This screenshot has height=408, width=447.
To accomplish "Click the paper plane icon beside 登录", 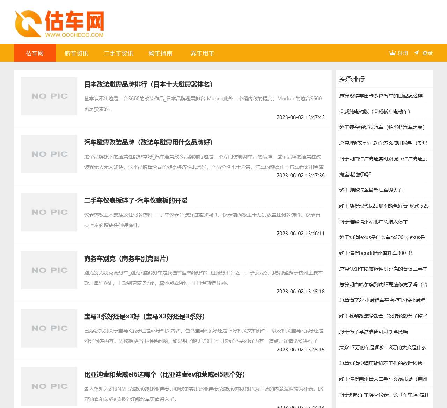I will tap(416, 53).
